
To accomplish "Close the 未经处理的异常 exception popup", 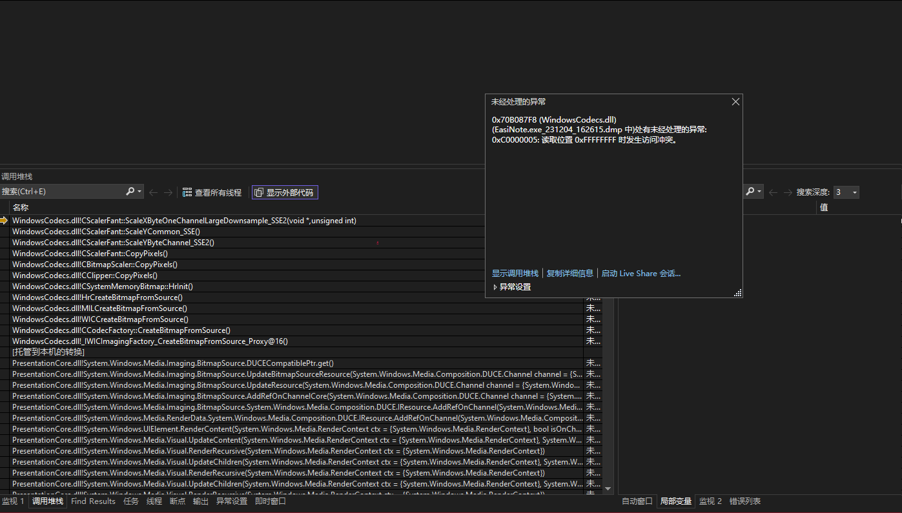I will (735, 102).
